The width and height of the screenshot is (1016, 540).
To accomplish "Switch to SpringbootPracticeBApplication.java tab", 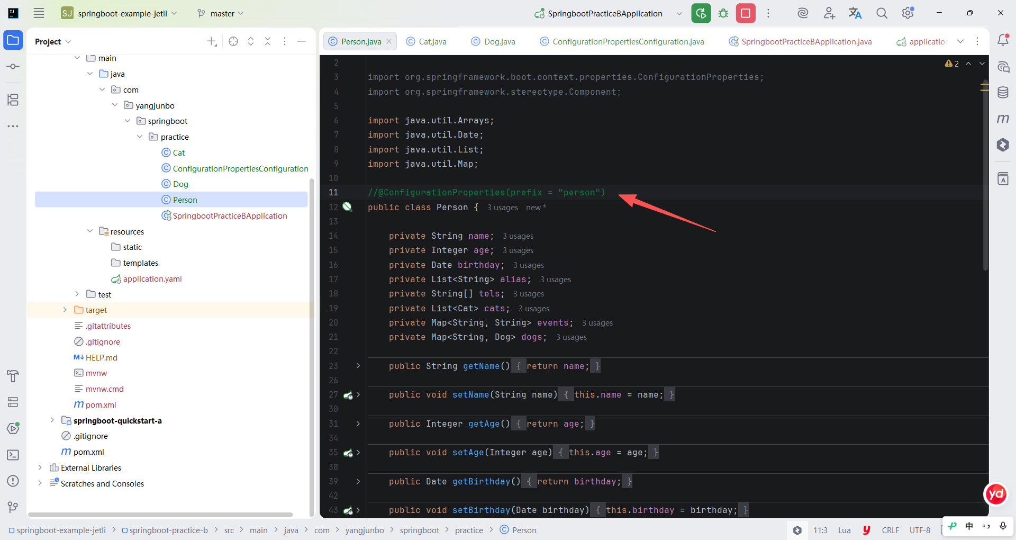I will pos(801,41).
